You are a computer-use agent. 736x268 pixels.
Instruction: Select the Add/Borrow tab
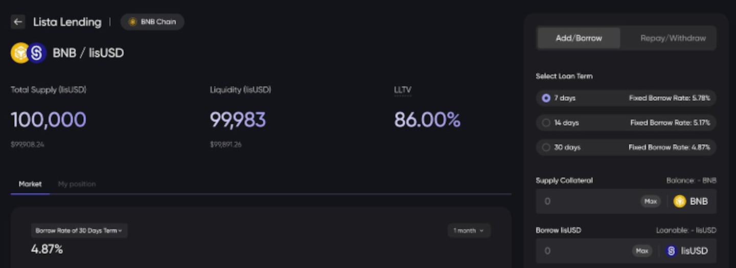tap(579, 38)
